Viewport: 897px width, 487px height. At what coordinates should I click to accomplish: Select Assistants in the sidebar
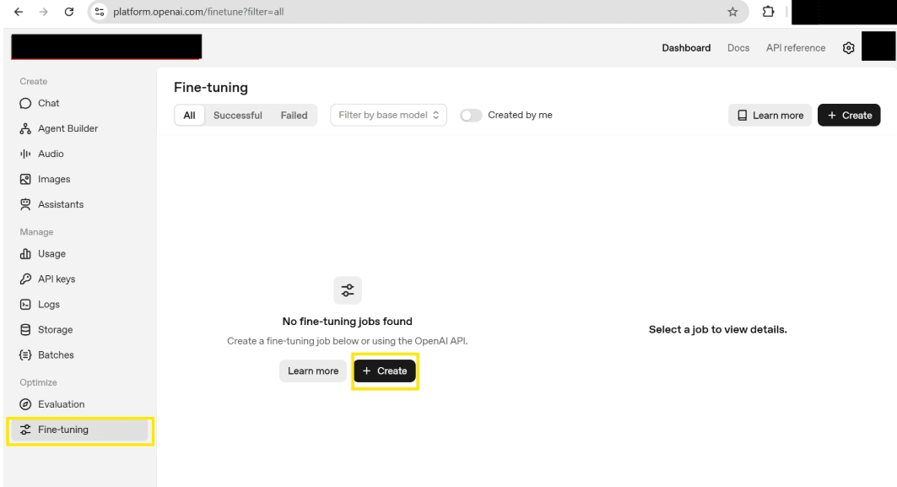(60, 204)
